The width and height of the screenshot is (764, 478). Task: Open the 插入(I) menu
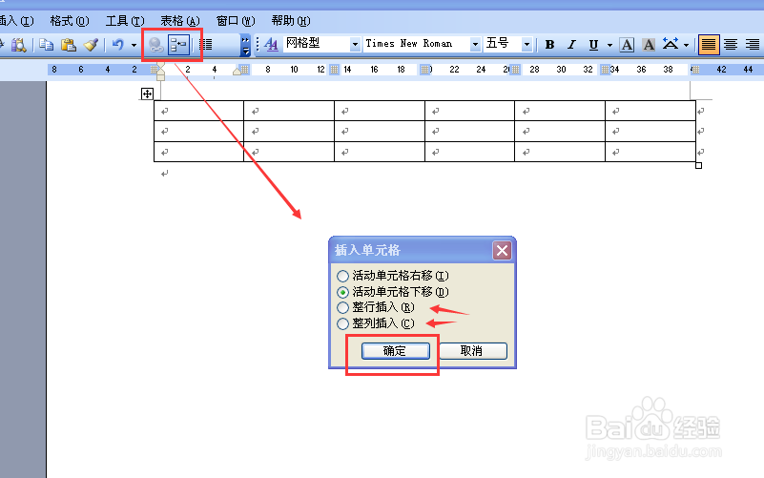pos(17,21)
